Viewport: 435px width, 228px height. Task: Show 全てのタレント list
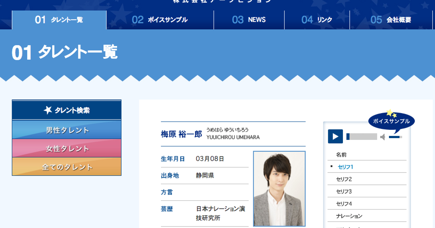click(67, 167)
